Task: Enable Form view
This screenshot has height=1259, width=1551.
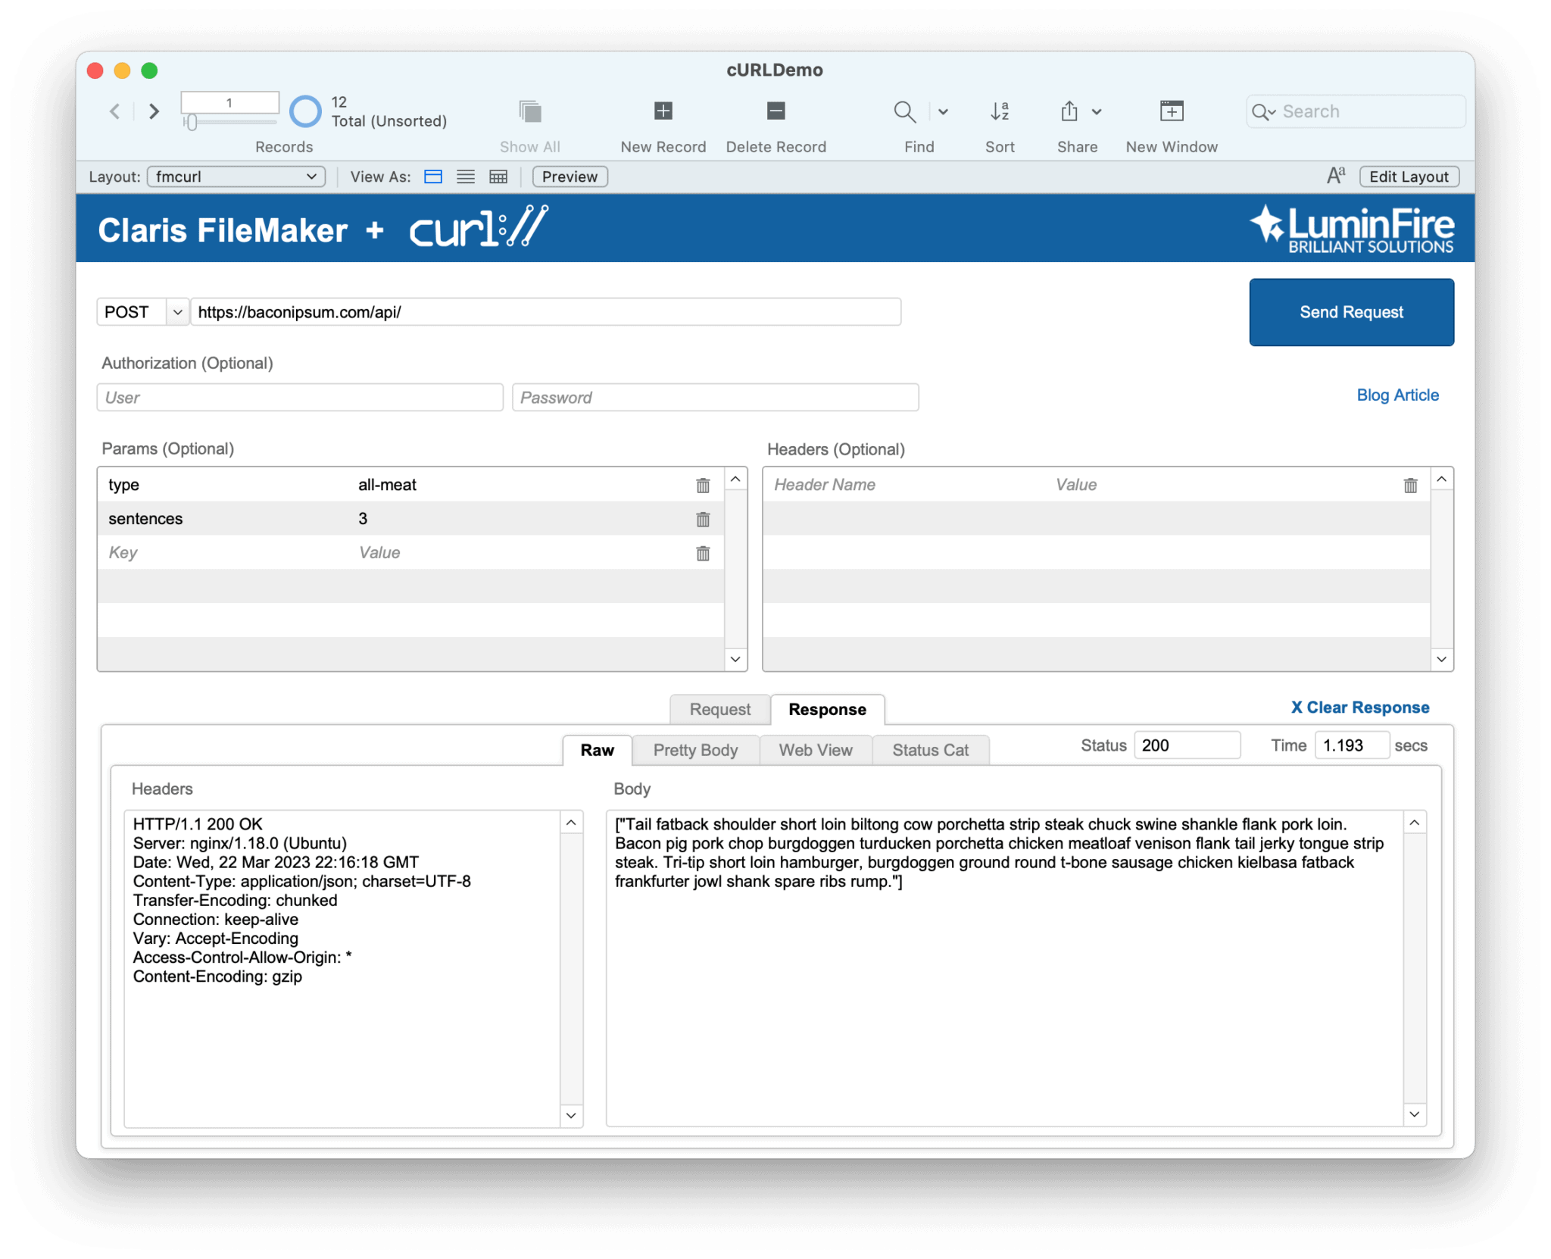Action: coord(433,176)
